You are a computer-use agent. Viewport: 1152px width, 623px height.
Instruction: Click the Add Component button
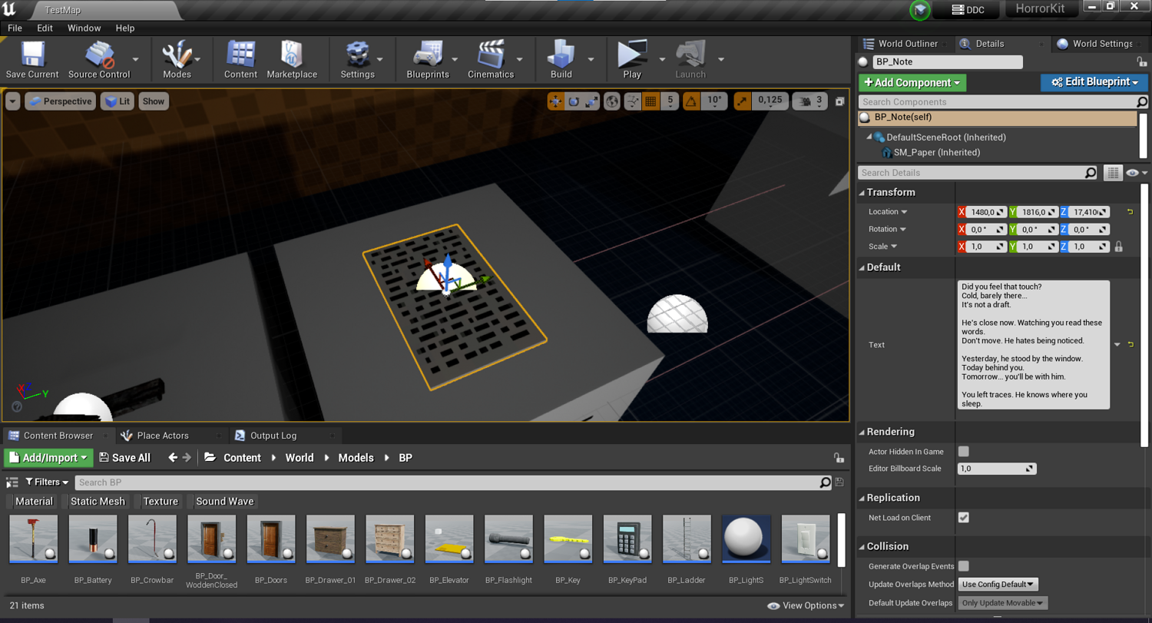[912, 82]
